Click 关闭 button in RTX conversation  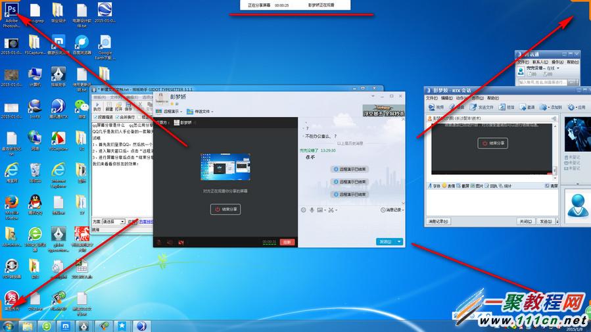point(525,222)
